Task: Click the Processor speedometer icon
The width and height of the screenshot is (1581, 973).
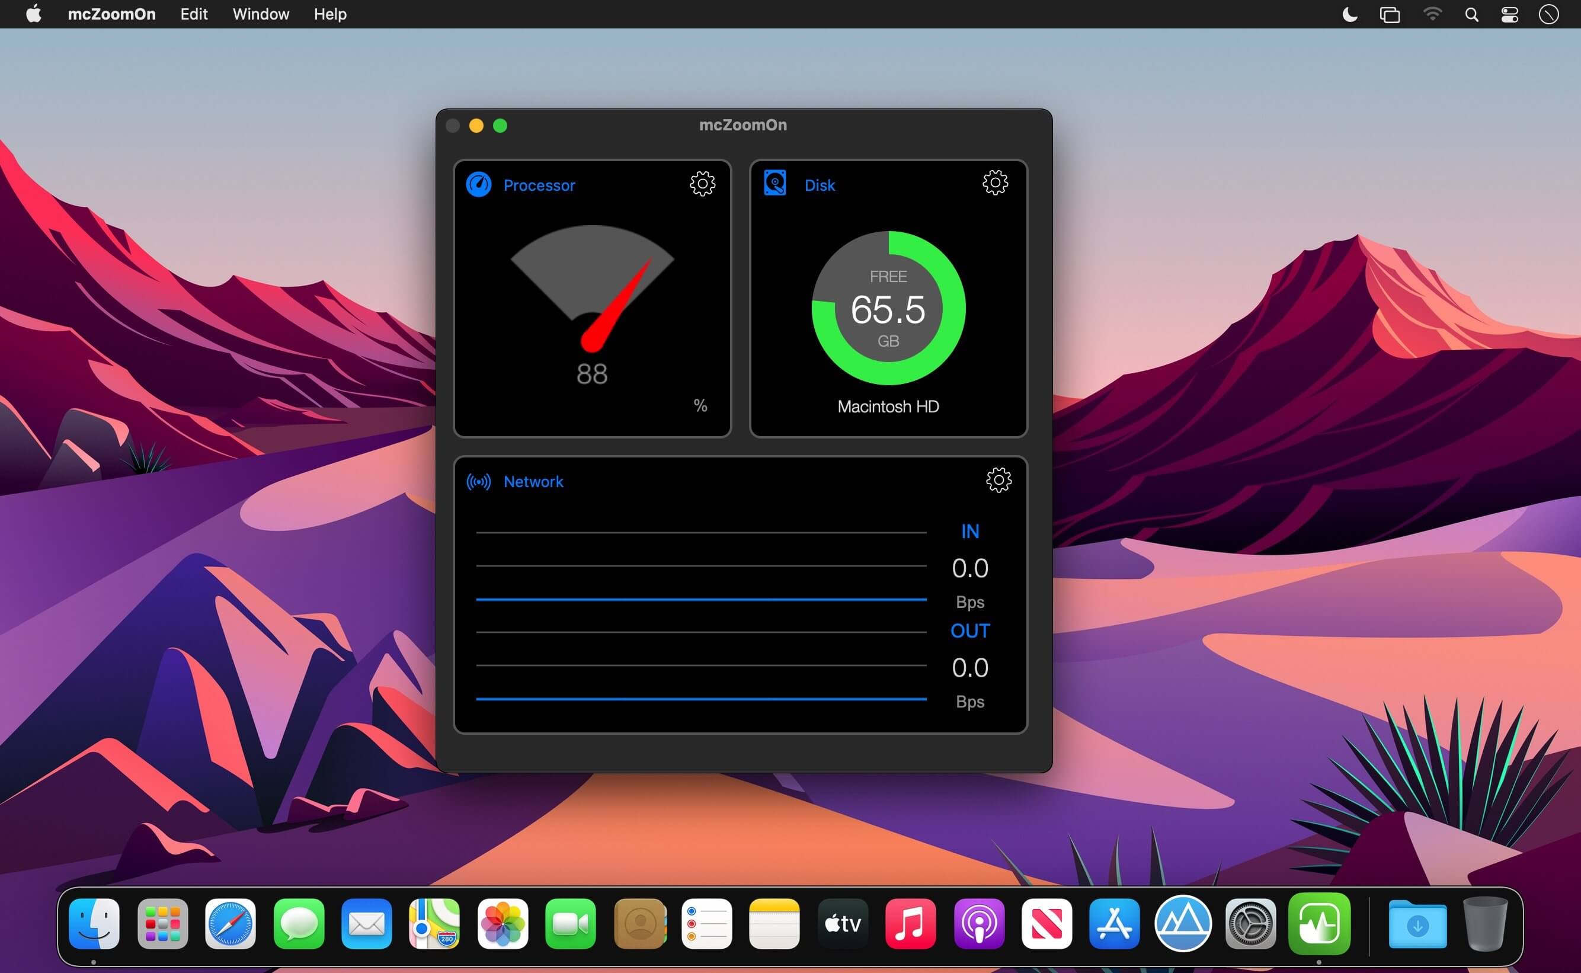Action: 479,185
